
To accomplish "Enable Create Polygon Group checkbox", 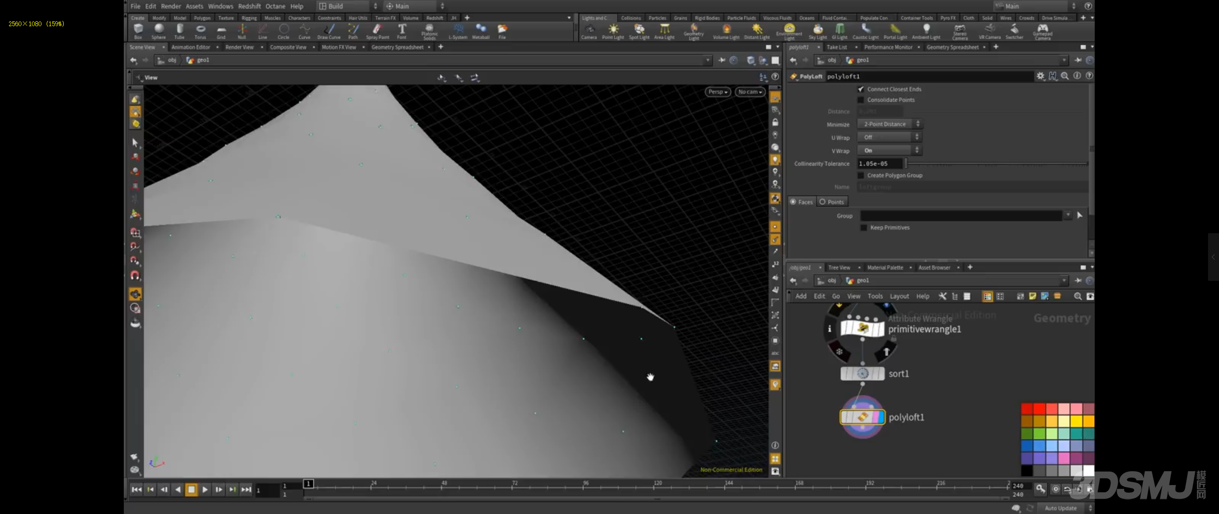I will click(861, 175).
